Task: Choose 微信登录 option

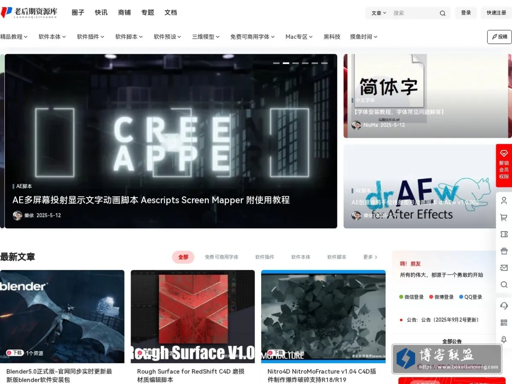Action: [411, 297]
